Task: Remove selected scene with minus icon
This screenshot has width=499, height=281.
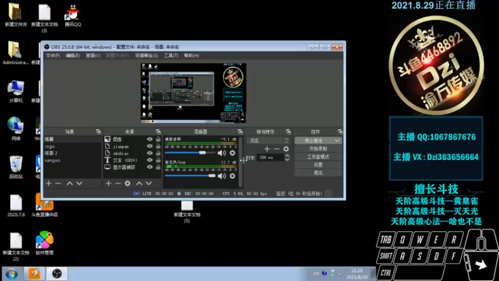Action: tap(58, 183)
